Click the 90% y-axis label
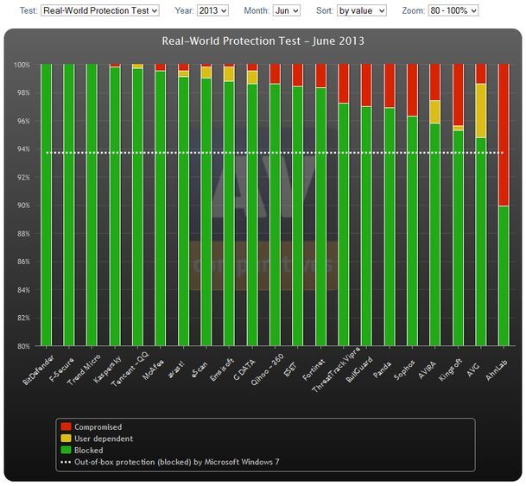 [23, 205]
